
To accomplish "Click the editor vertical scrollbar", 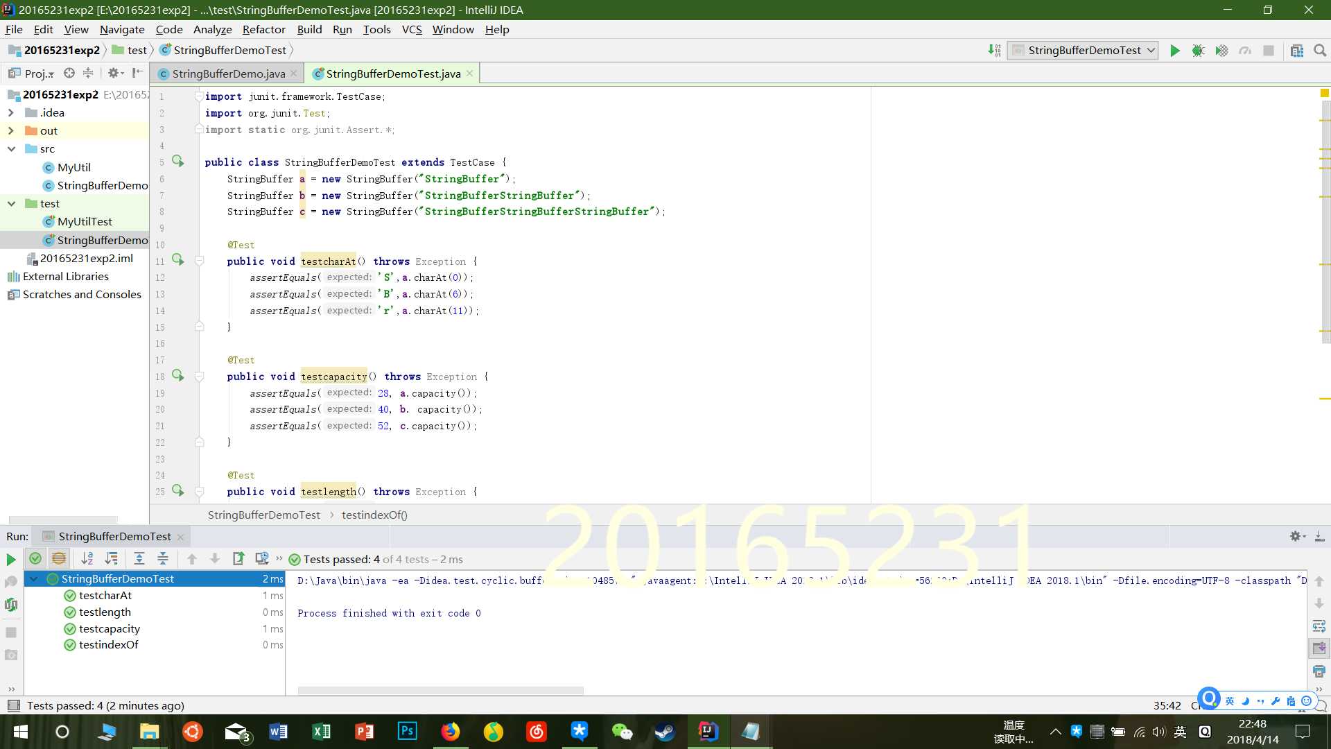I will point(1325,222).
